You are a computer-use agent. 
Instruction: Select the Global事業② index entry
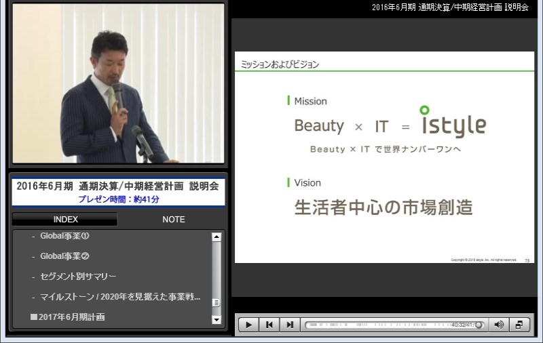(64, 256)
